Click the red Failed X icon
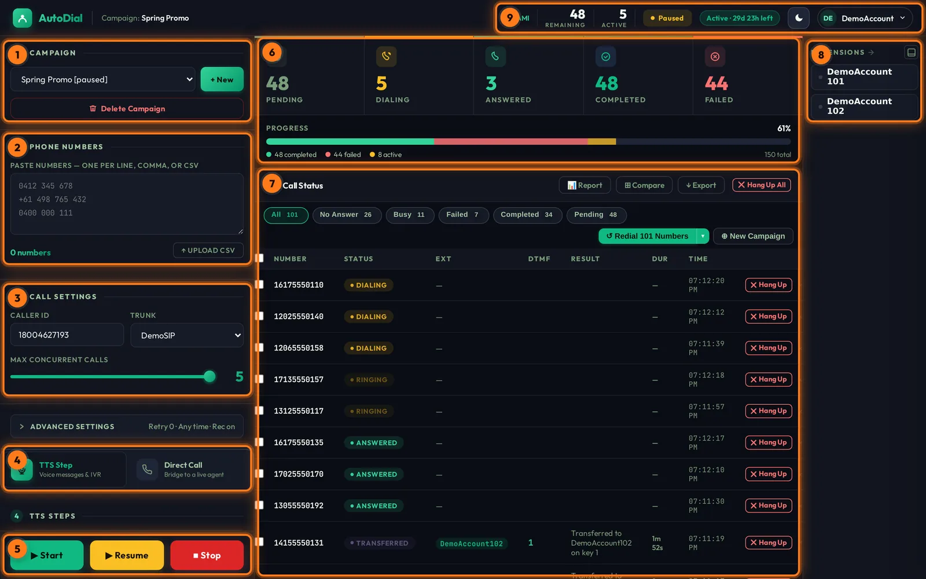The width and height of the screenshot is (926, 579). 715,56
